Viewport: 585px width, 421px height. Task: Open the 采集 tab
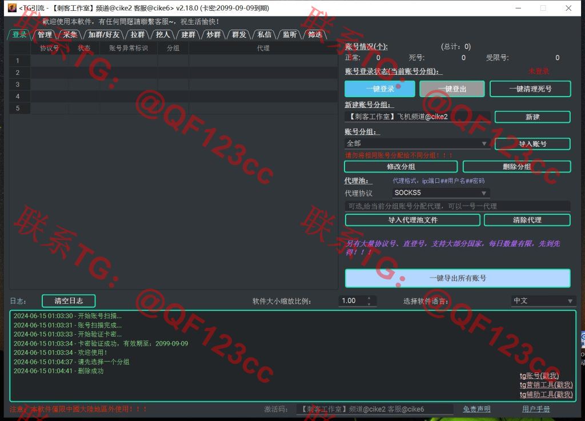pos(70,35)
